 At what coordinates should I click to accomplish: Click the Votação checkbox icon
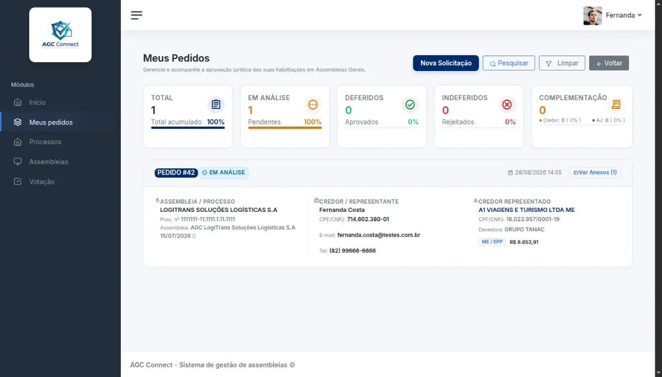[18, 182]
